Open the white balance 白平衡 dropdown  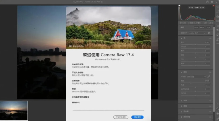point(196,77)
